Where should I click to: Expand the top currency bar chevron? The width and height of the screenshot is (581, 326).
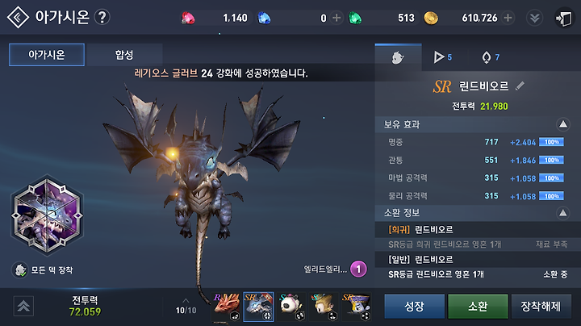tap(534, 18)
